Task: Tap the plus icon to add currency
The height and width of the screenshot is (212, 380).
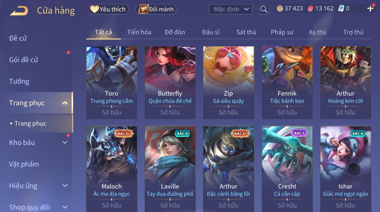Action: coord(370,9)
